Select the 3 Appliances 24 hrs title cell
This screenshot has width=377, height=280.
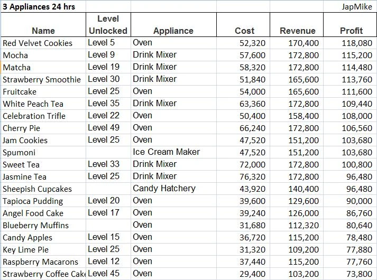43,6
